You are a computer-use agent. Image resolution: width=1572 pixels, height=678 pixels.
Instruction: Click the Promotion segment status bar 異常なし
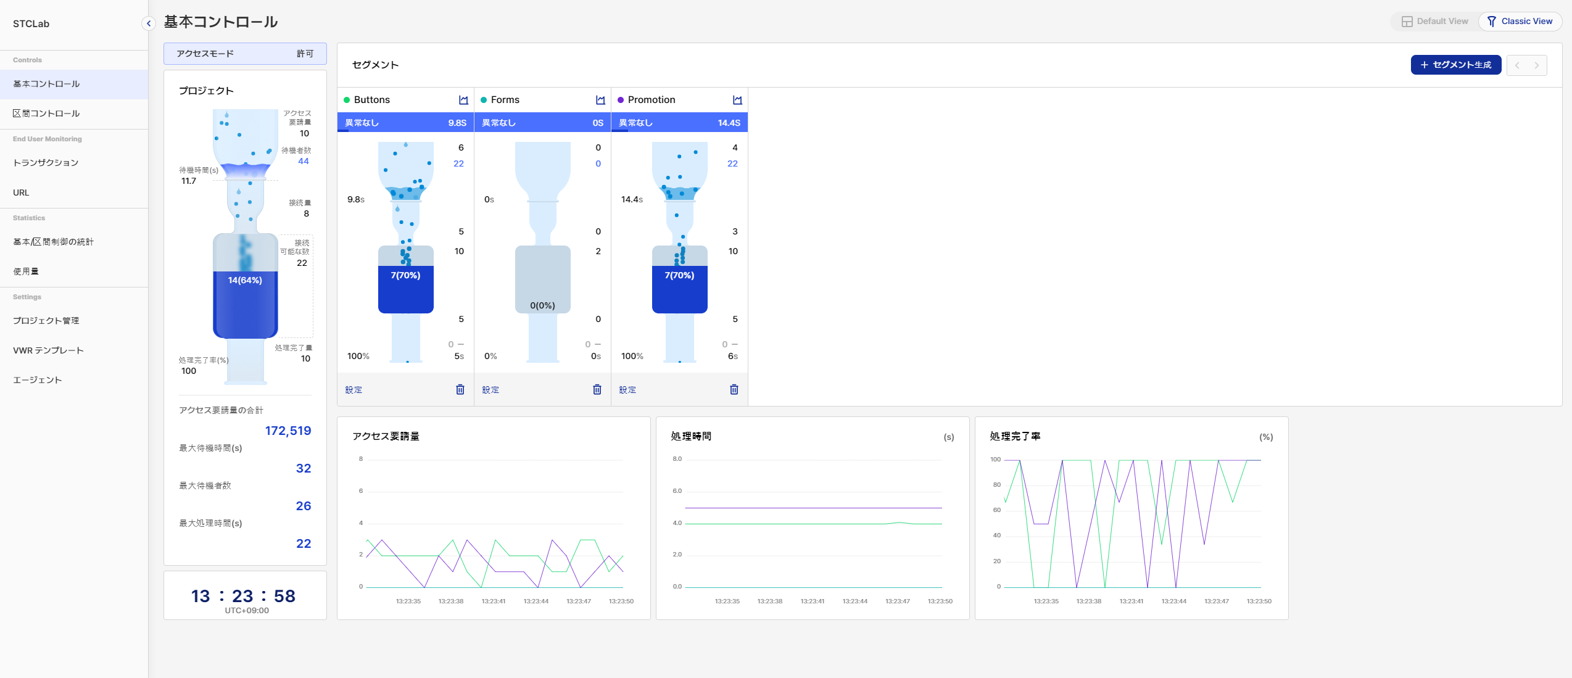point(679,123)
